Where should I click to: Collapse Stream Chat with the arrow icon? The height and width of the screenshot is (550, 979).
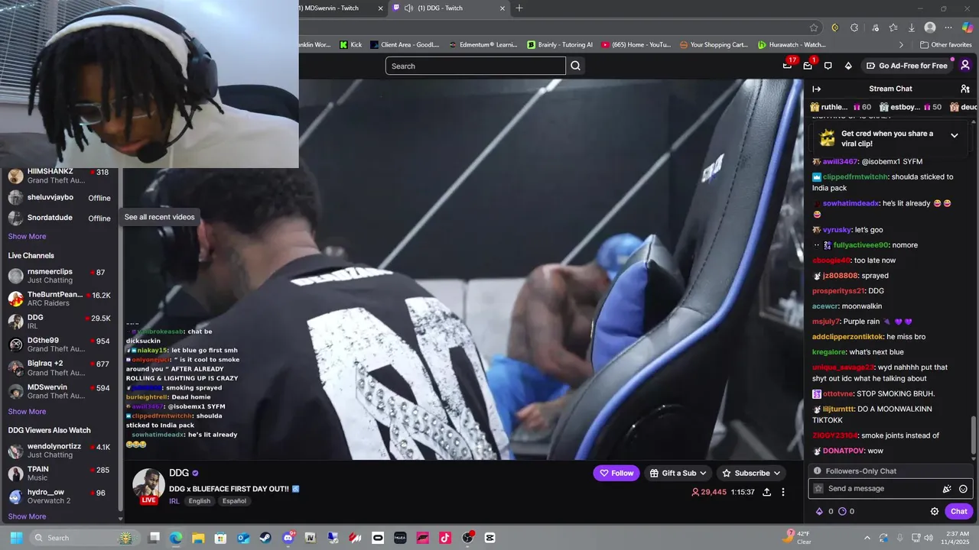pyautogui.click(x=817, y=89)
